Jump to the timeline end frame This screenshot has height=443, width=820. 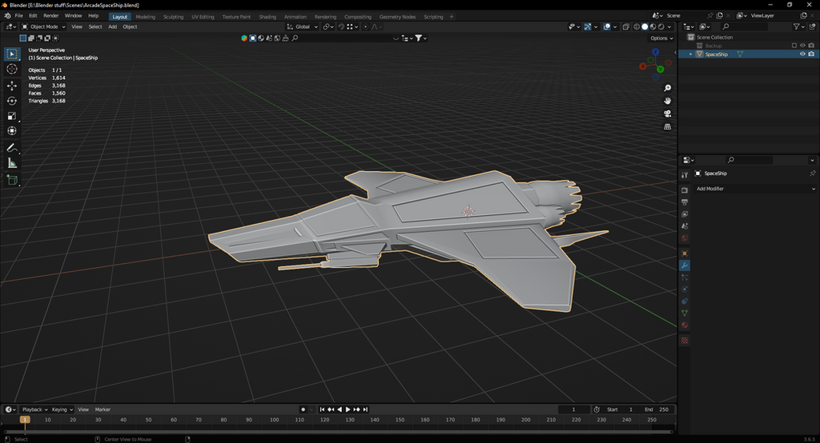click(365, 409)
